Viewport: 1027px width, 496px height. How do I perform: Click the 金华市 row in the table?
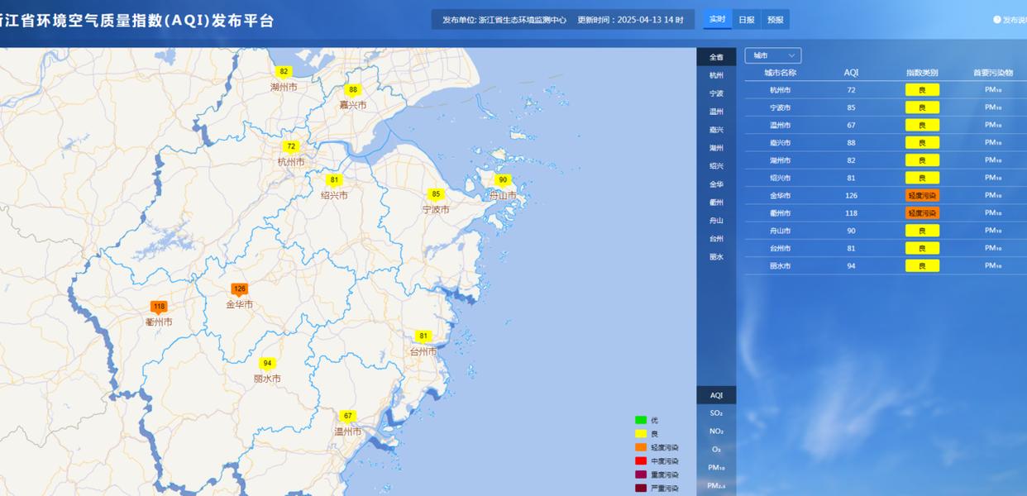click(x=885, y=196)
